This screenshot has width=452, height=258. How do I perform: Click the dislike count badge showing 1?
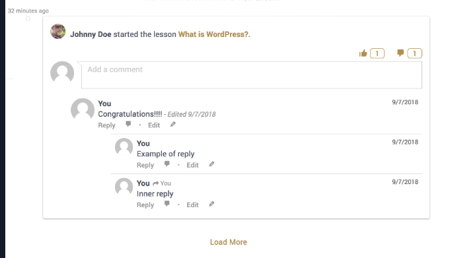(x=414, y=53)
